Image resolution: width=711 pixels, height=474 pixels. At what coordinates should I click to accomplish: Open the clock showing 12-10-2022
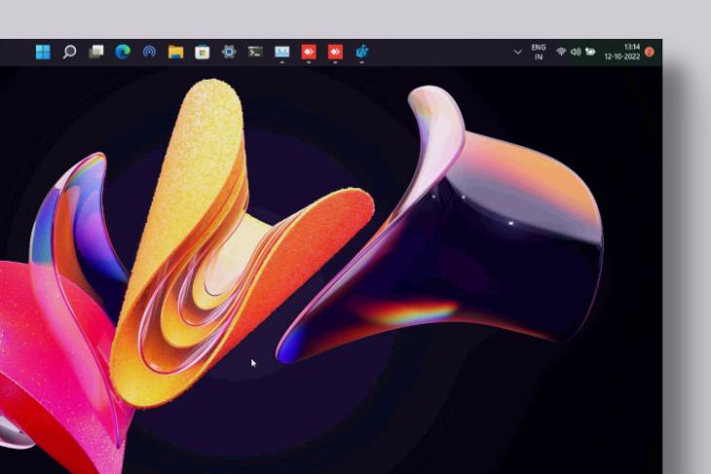pos(624,53)
